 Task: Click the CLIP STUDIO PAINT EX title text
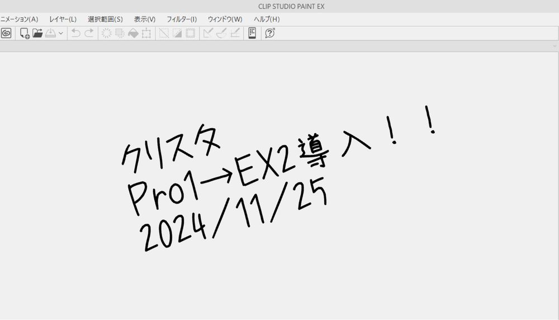pyautogui.click(x=291, y=6)
